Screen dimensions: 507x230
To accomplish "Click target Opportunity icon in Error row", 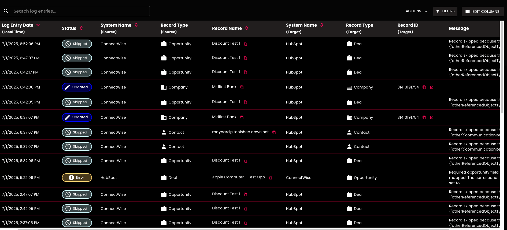I will click(x=349, y=178).
